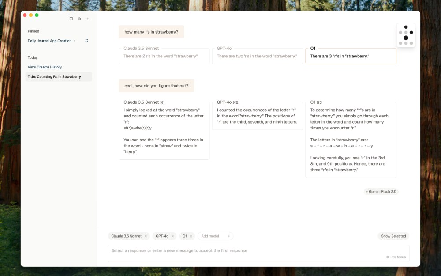Click the Add model field
The height and width of the screenshot is (276, 441).
tap(215, 236)
